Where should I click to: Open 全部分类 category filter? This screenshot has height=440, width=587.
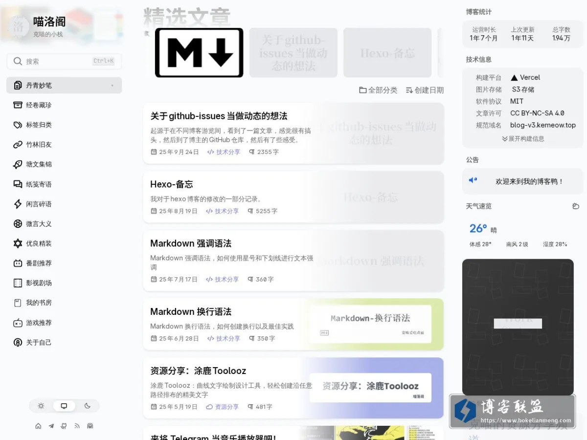click(378, 90)
